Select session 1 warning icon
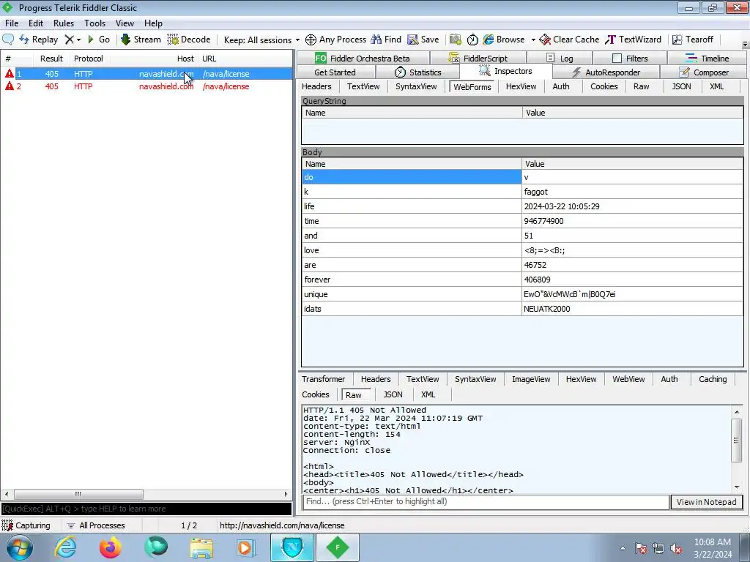Viewport: 750px width, 562px height. (9, 74)
